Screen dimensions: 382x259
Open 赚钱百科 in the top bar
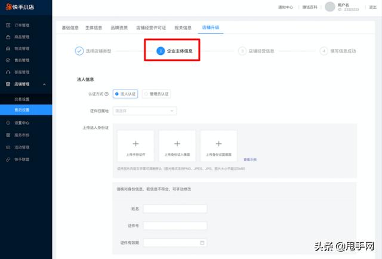[310, 7]
